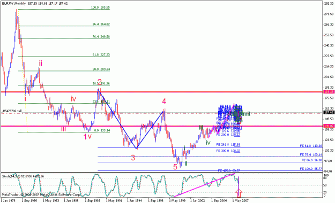
Task: Select the Fibonacci label 76.4 249.58
Action: tap(101, 37)
